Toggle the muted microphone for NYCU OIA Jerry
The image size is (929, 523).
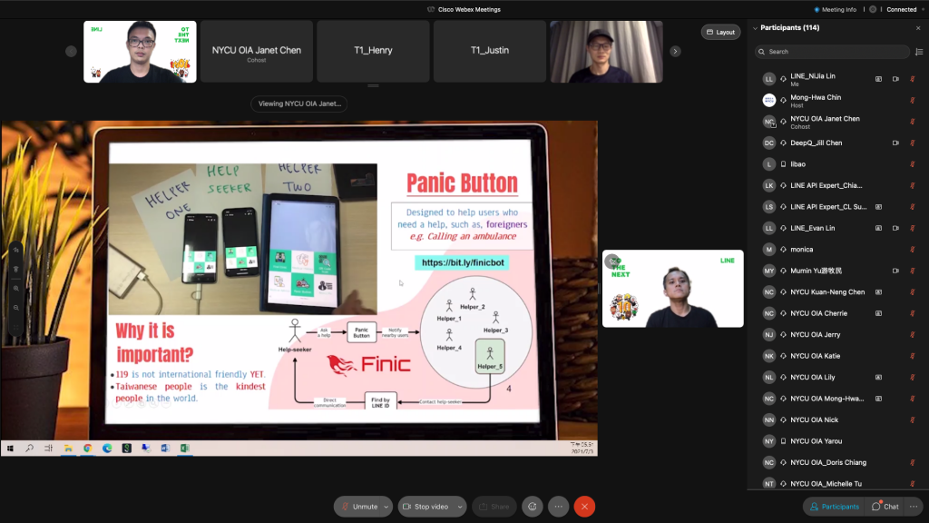pos(913,335)
